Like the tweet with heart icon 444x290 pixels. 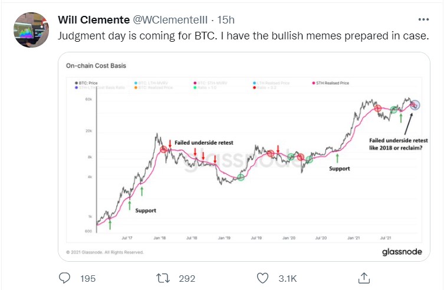pos(262,278)
